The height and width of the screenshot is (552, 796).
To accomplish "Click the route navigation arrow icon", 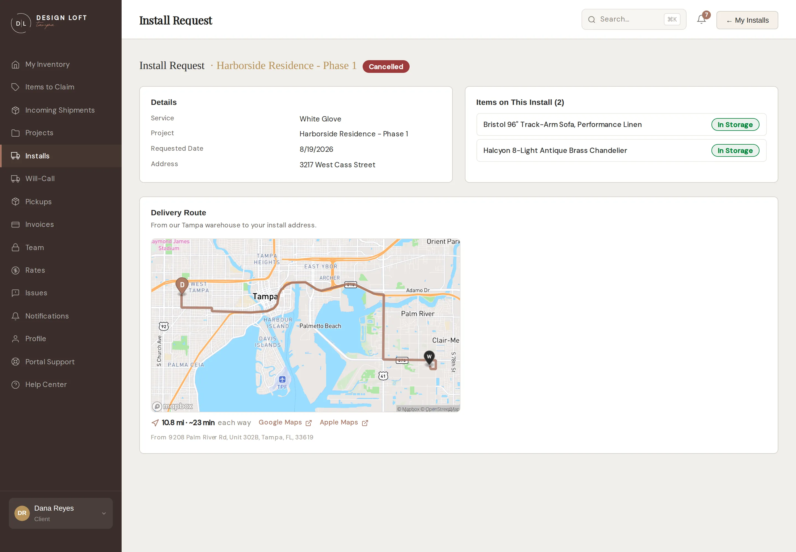I will coord(155,423).
